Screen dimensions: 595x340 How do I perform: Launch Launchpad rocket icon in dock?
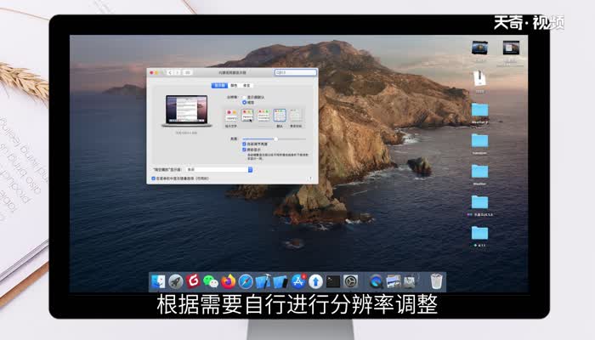click(x=176, y=280)
